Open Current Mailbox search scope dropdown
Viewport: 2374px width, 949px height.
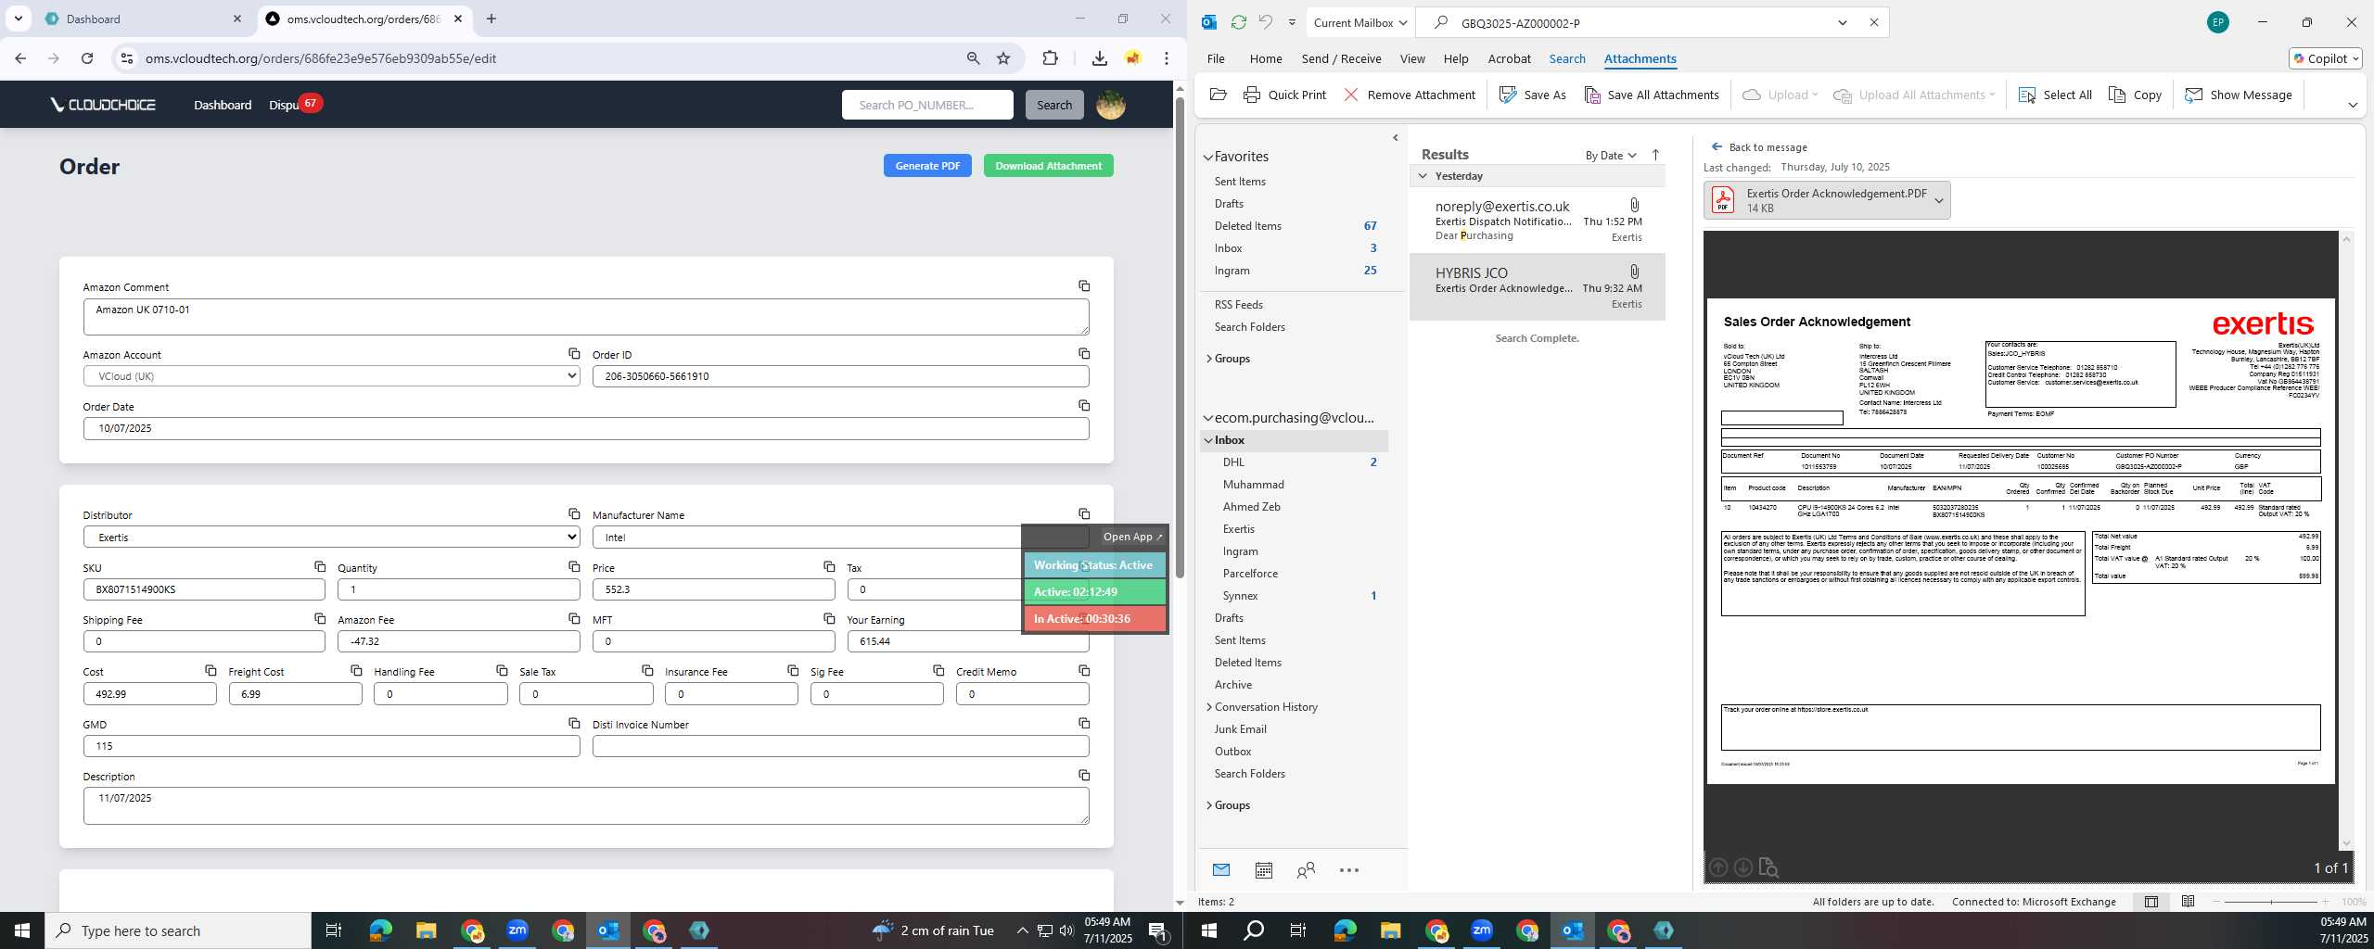point(1359,22)
